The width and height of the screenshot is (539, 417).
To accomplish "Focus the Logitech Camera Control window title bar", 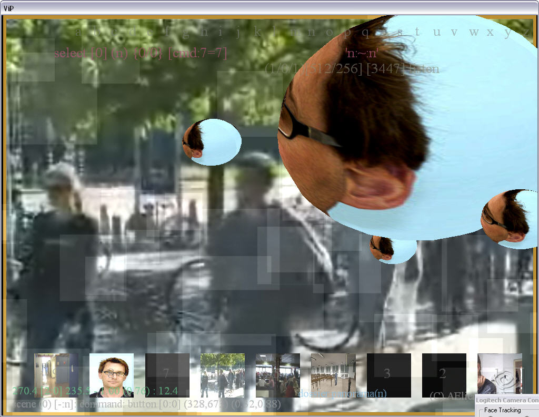I will click(507, 400).
